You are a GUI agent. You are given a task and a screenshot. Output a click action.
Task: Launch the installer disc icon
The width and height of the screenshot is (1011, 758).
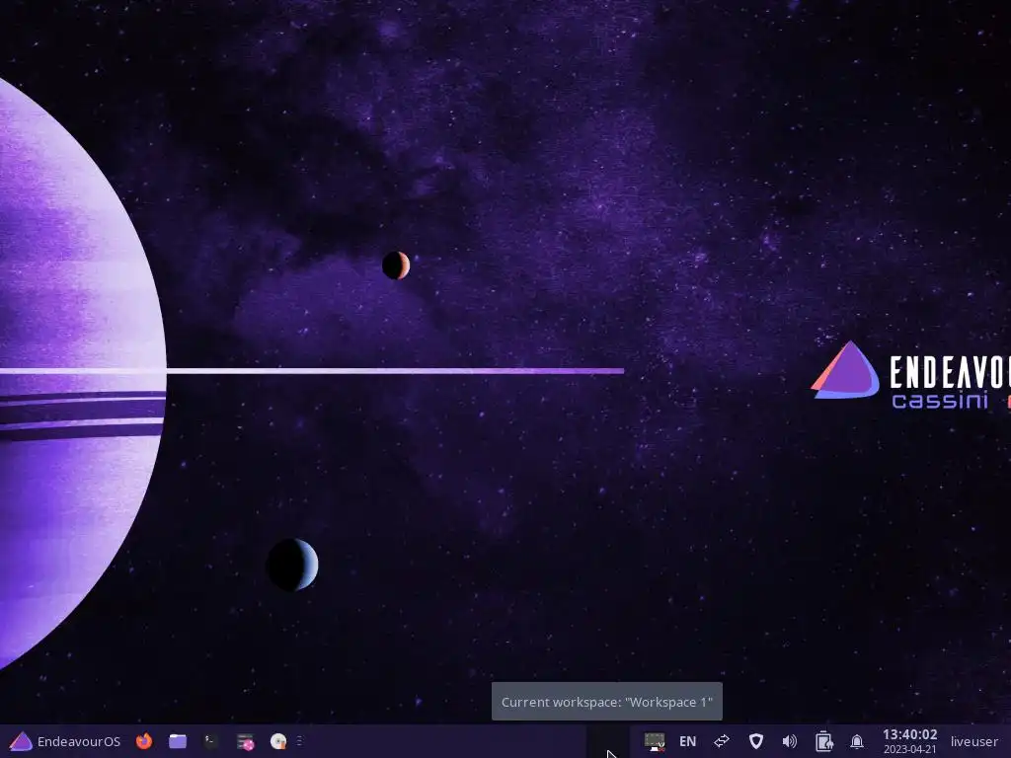[x=277, y=741]
